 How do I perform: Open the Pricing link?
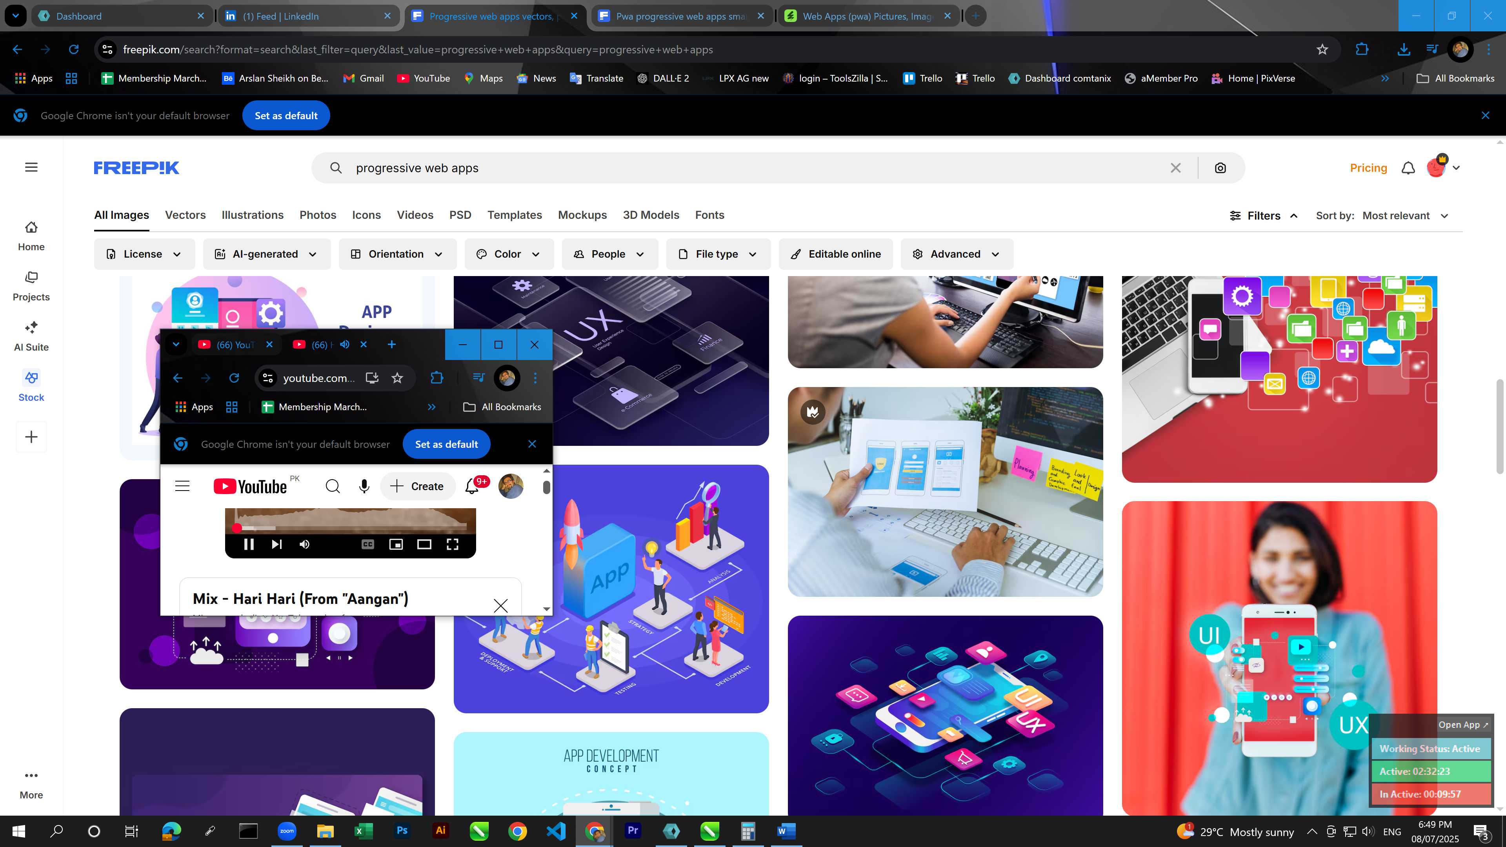point(1369,168)
